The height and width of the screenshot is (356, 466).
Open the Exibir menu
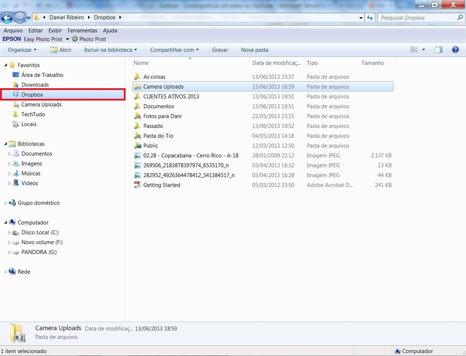point(55,30)
